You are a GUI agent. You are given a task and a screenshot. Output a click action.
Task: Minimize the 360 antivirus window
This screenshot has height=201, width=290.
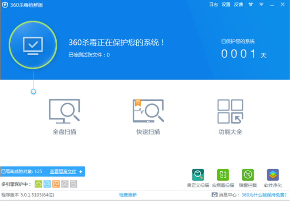272,5
